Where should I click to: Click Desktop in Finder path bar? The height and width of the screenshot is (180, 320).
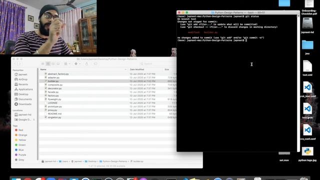click(x=90, y=161)
